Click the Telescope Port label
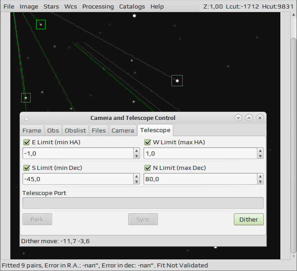 coord(44,193)
